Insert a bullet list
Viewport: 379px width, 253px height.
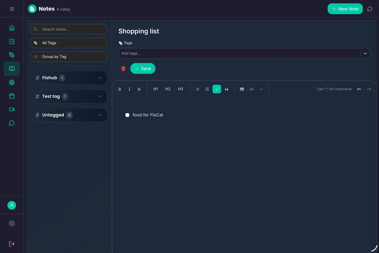coord(197,89)
